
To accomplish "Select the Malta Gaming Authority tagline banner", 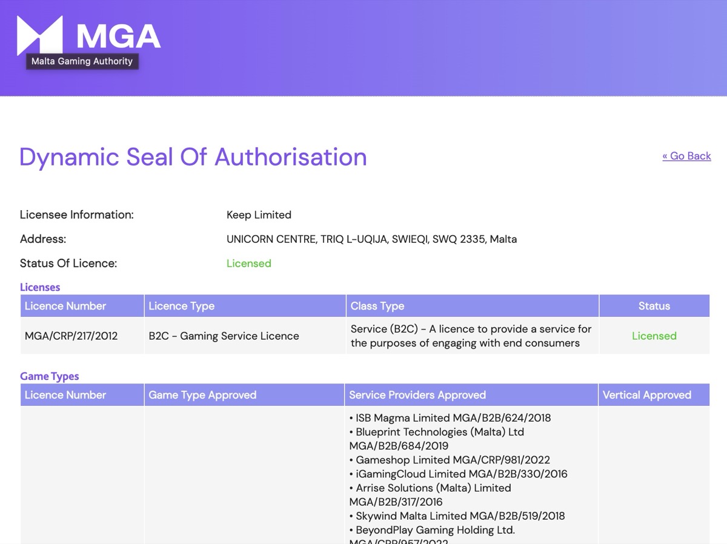I will (82, 61).
